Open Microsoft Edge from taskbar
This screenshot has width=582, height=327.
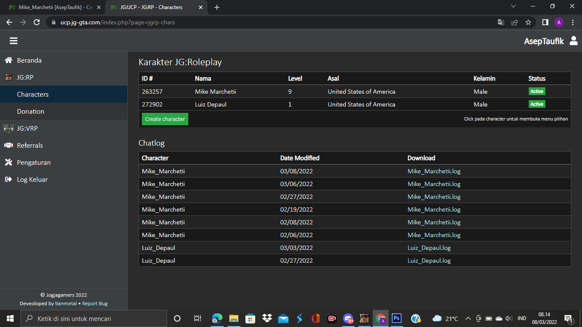point(217,318)
